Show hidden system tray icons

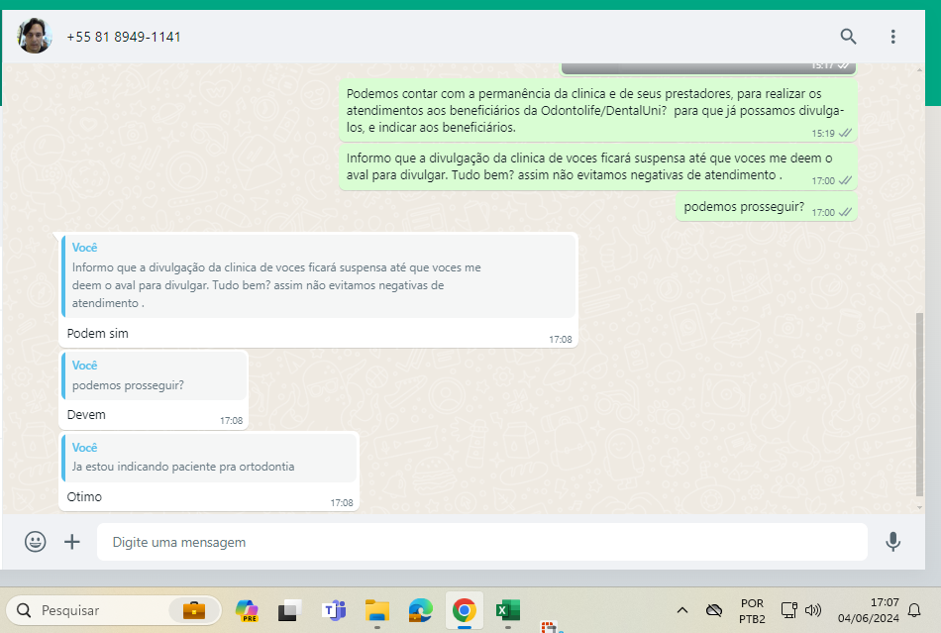[x=682, y=610]
